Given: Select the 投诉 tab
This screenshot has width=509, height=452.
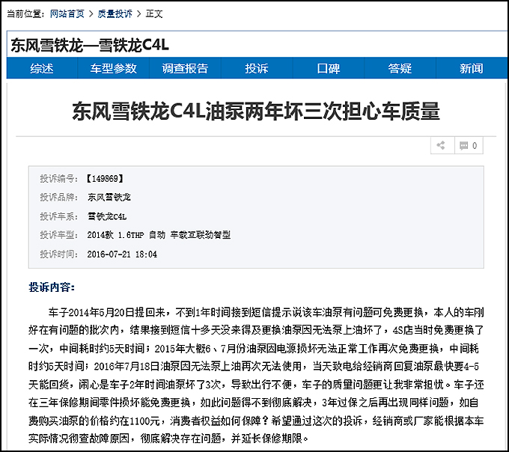Looking at the screenshot, I should pyautogui.click(x=257, y=68).
